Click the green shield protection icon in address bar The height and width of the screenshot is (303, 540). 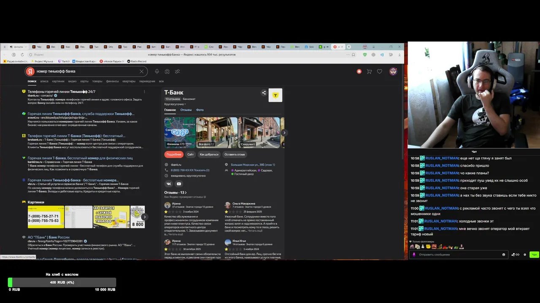[x=365, y=55]
